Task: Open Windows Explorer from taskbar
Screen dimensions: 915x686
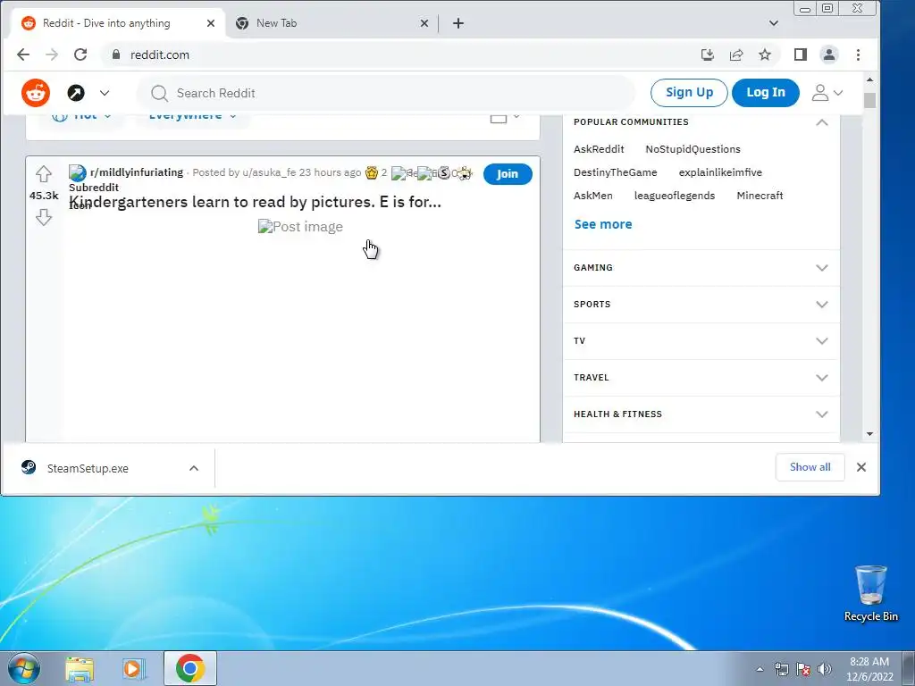Action: [80, 669]
